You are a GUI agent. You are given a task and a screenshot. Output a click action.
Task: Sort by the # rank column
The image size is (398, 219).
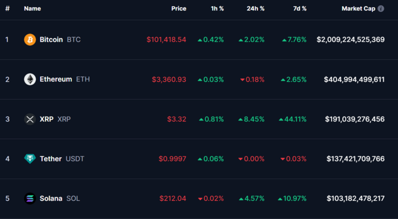[7, 9]
